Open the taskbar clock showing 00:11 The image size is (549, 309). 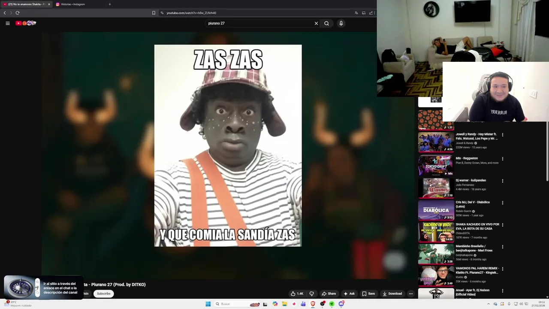click(538, 304)
